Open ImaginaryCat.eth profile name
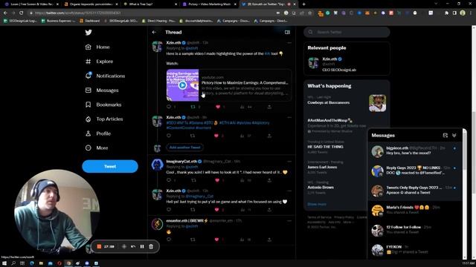 pyautogui.click(x=181, y=162)
